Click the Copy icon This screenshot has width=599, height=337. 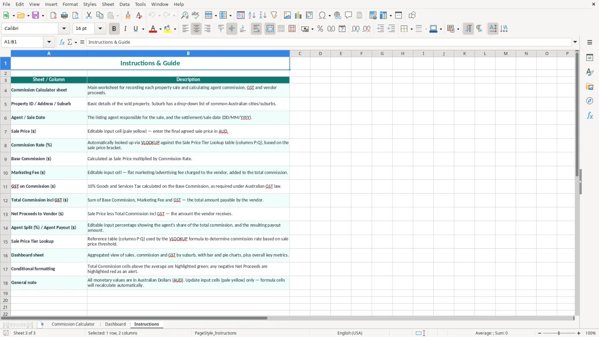(x=99, y=15)
